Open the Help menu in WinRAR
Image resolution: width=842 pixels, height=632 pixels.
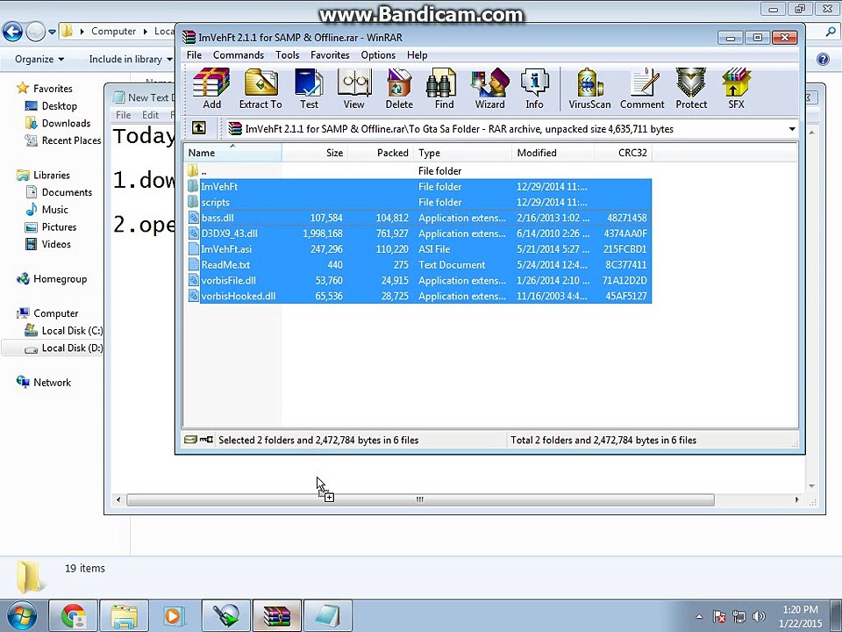tap(417, 54)
